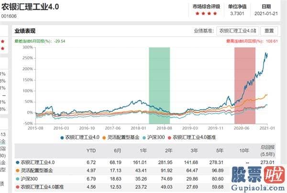
Task: Click best 6-month return value 108.61
Action: coord(272,41)
